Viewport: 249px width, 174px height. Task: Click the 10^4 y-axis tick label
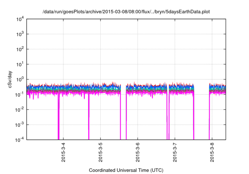click(x=20, y=19)
